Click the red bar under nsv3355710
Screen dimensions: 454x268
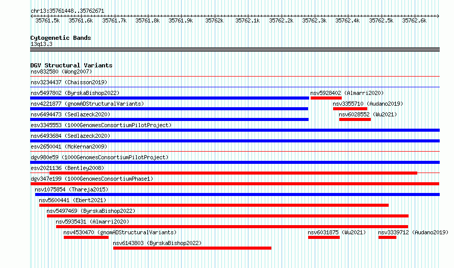tap(350, 109)
